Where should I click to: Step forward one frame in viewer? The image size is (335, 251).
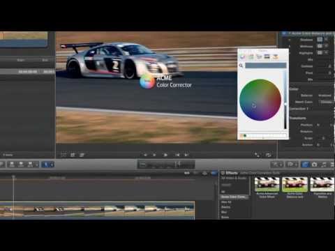click(177, 155)
